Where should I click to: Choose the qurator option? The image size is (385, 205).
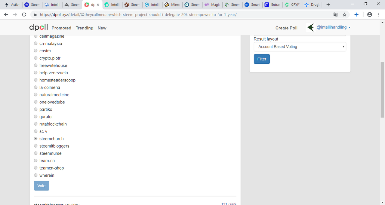(36, 117)
